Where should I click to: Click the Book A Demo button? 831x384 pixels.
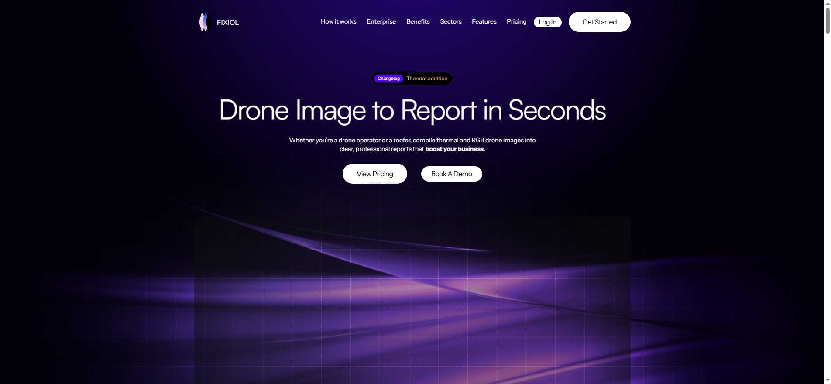(451, 174)
